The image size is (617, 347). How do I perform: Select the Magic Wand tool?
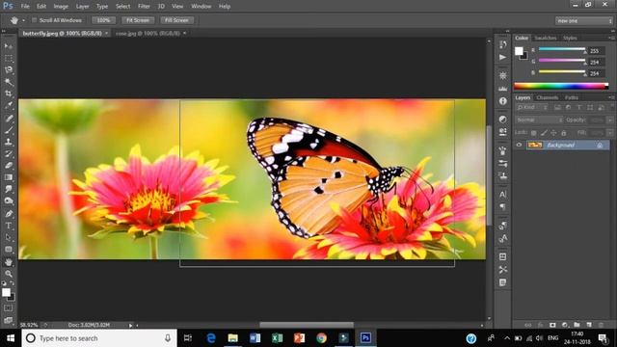[9, 82]
